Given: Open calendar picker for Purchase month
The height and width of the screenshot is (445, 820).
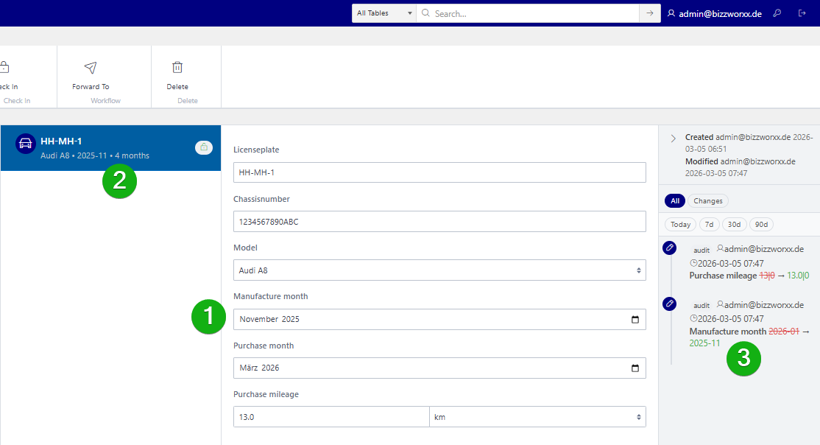Looking at the screenshot, I should [635, 368].
